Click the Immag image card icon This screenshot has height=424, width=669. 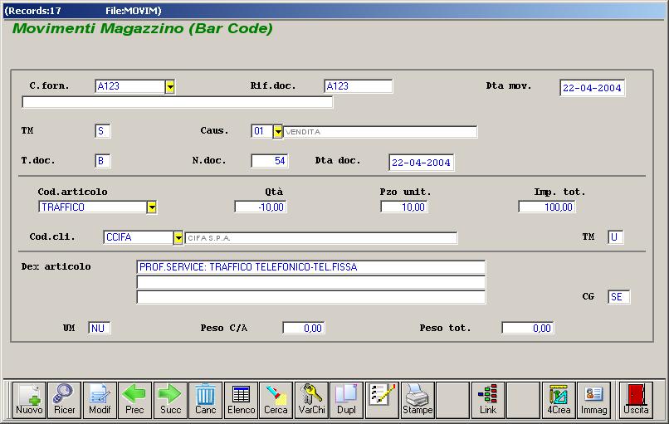pos(593,400)
